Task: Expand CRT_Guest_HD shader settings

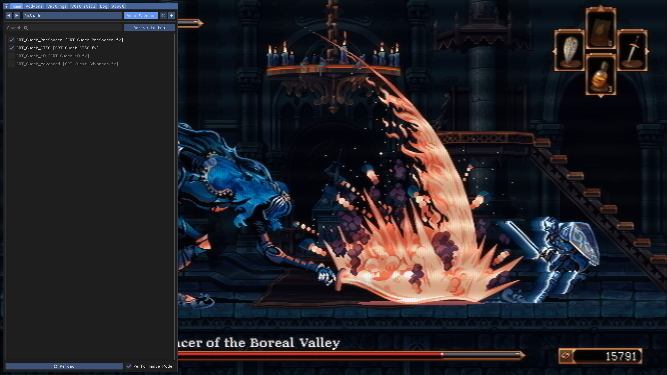Action: [x=52, y=56]
